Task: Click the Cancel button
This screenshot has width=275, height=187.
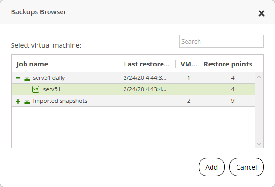Action: (247, 167)
